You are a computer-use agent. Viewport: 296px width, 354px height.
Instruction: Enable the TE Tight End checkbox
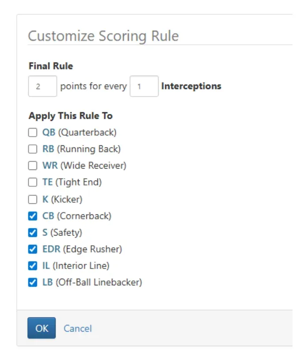pos(33,182)
